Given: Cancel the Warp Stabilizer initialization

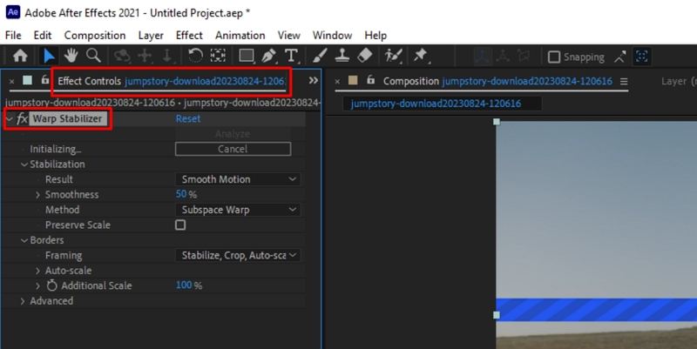Looking at the screenshot, I should (x=233, y=149).
